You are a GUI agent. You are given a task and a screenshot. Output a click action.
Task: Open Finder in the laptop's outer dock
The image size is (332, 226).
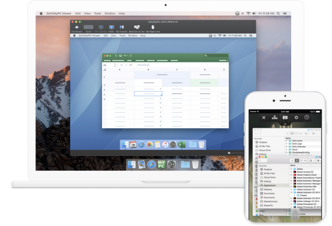(131, 164)
